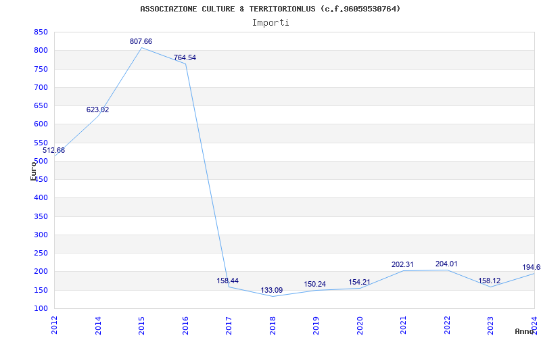Select the 807.66 data label
The height and width of the screenshot is (338, 541).
coord(141,41)
